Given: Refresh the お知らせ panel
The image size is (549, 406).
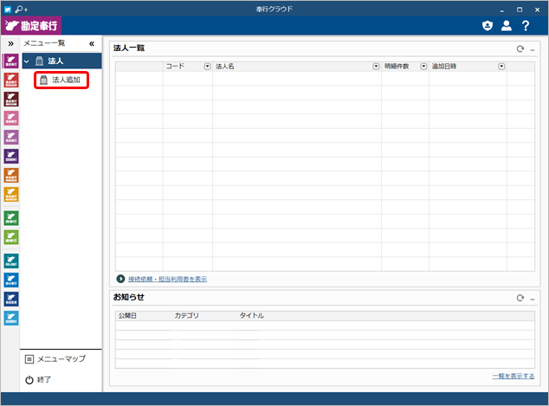Looking at the screenshot, I should [x=520, y=298].
